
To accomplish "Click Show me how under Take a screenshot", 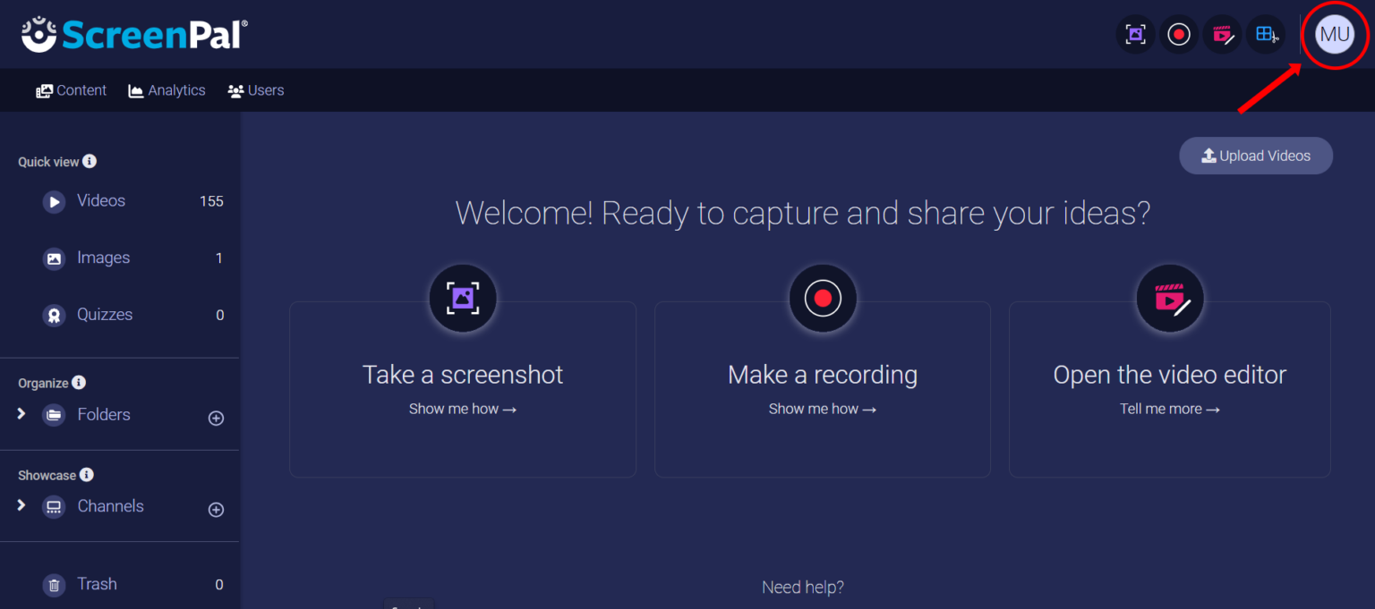I will coord(463,409).
